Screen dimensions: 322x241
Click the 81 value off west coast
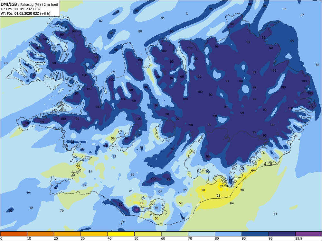(x=6, y=63)
